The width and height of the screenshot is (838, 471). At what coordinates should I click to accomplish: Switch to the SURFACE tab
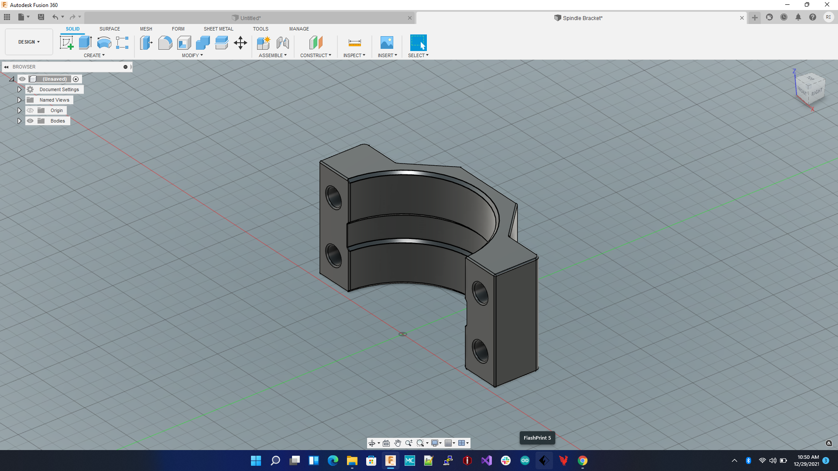110,29
